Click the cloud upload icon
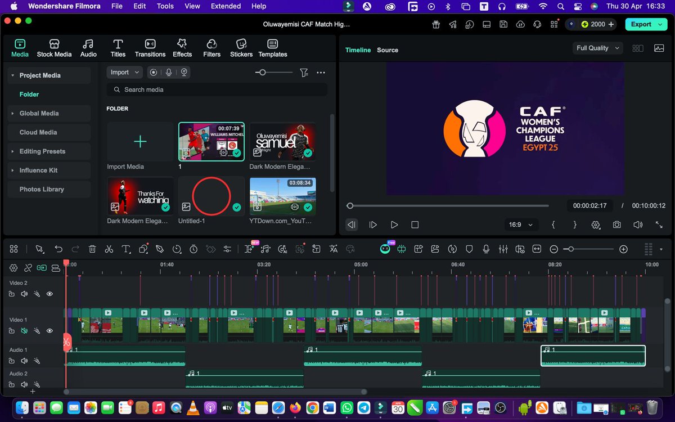This screenshot has height=422, width=675. pyautogui.click(x=520, y=24)
